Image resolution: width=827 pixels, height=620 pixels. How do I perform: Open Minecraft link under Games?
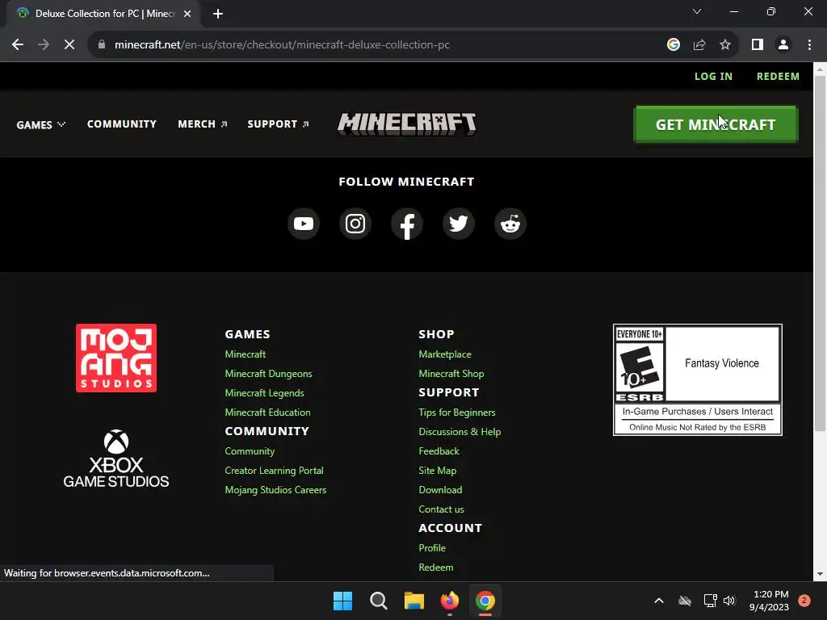[246, 354]
